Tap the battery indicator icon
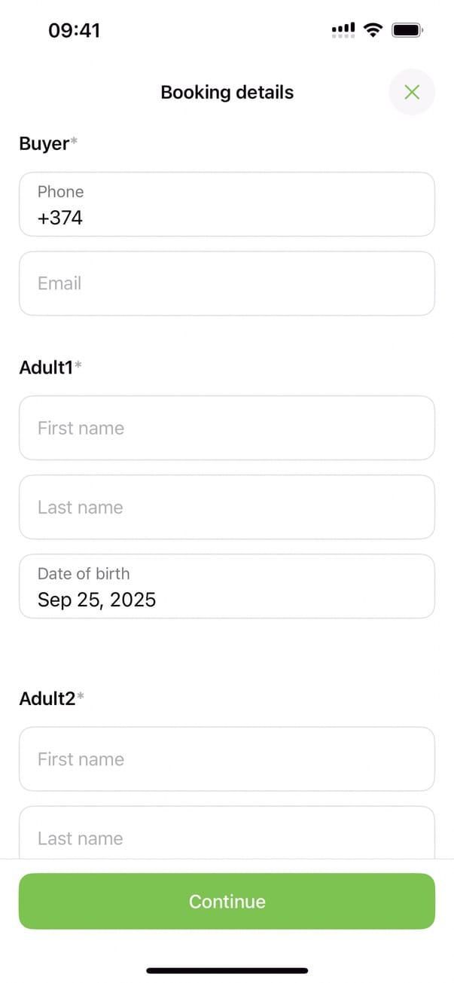Viewport: 454px width, 983px height. coord(408,30)
